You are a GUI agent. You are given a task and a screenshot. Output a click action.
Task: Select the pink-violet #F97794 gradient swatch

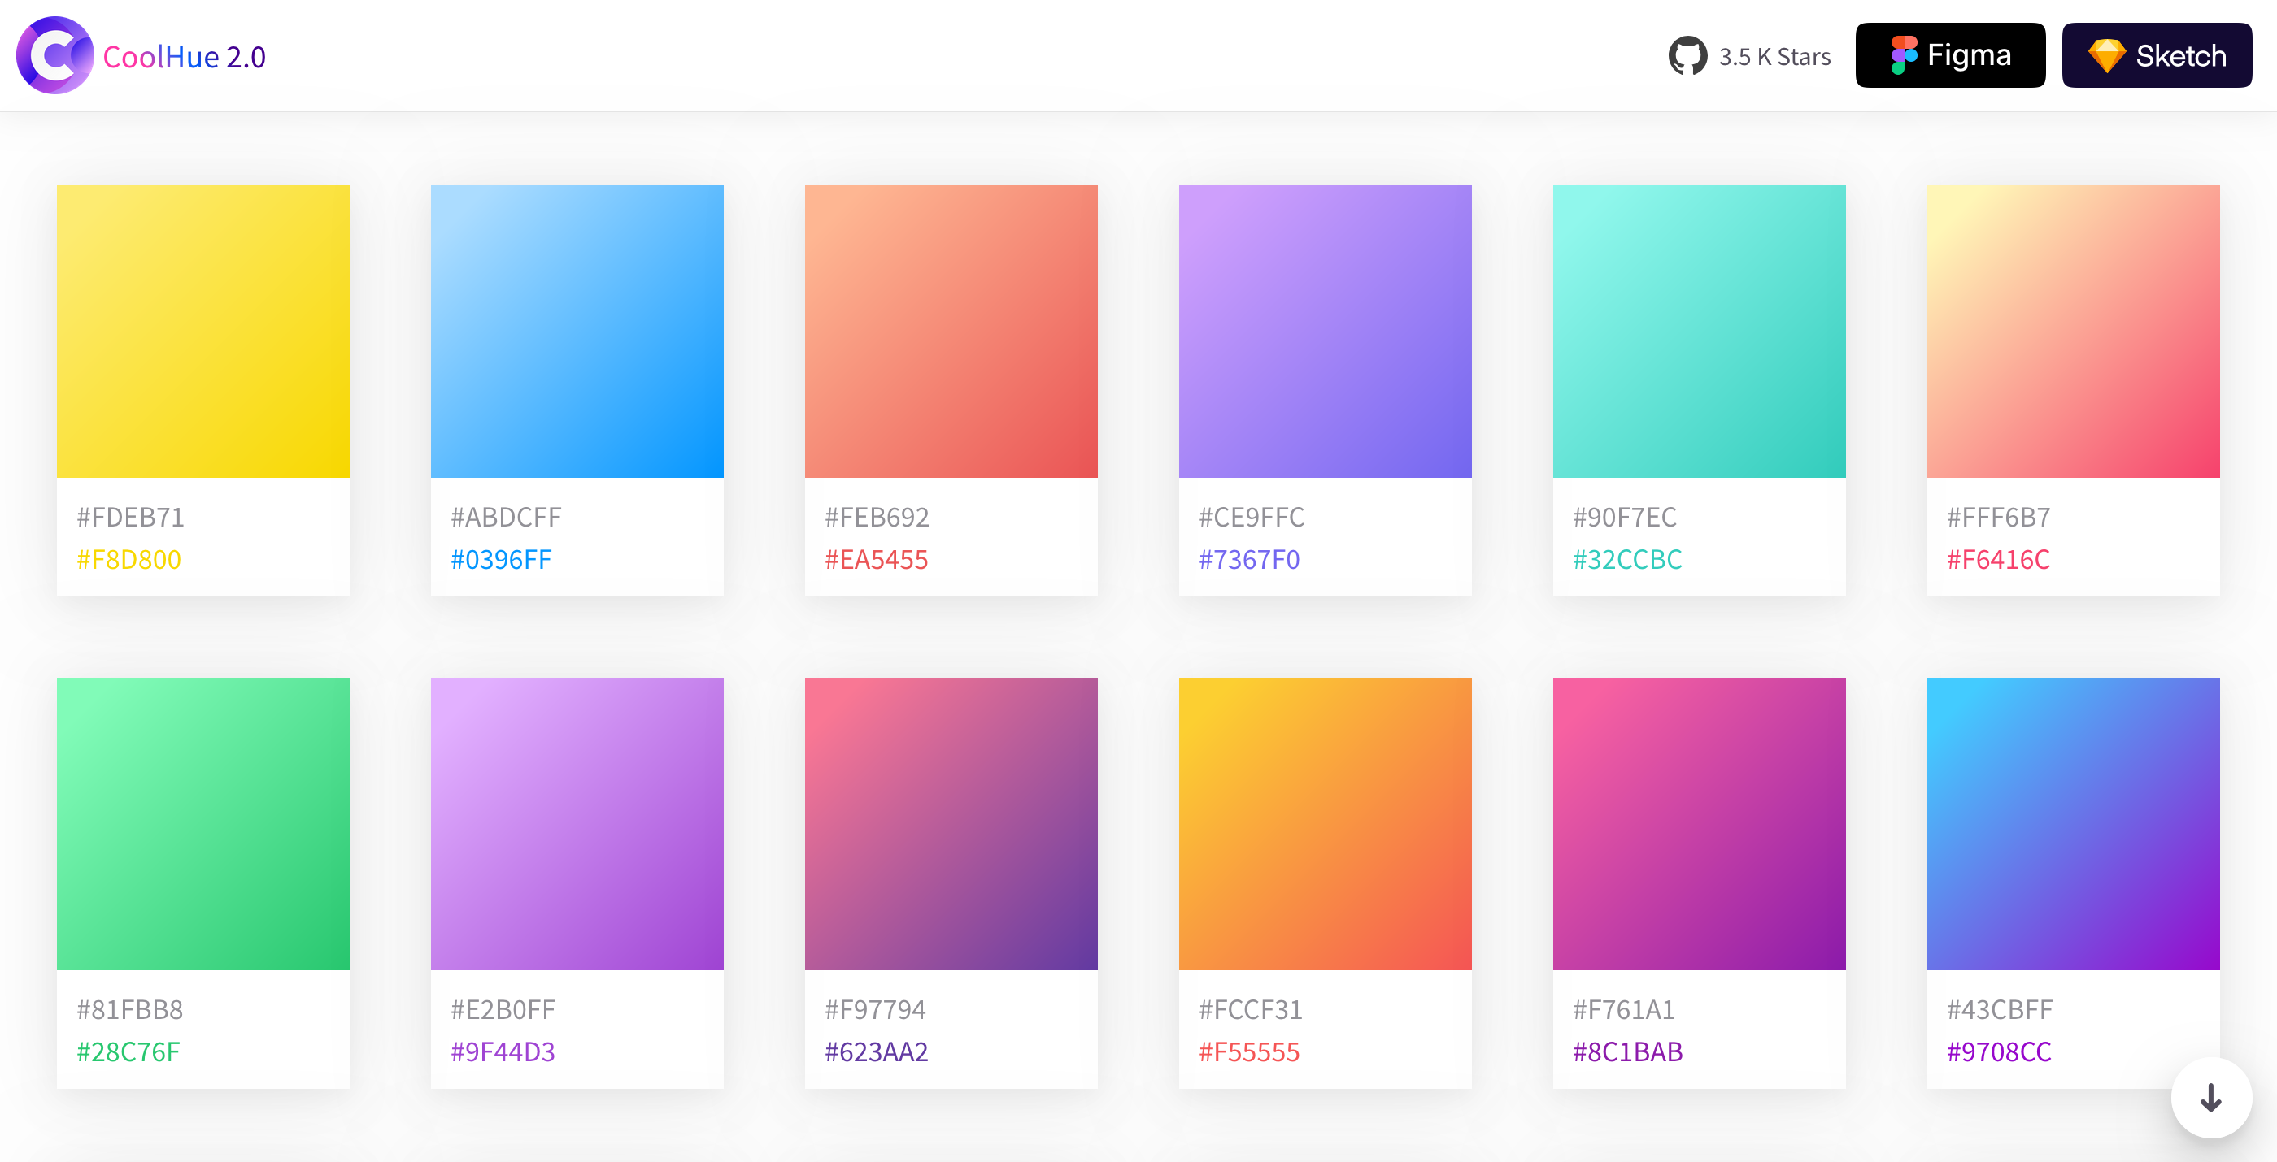click(x=951, y=824)
